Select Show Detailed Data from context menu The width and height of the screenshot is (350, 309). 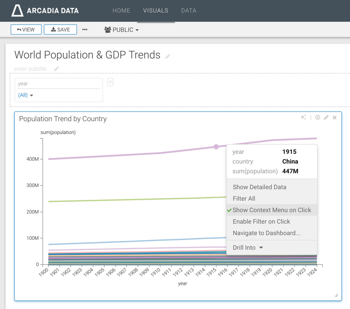pyautogui.click(x=259, y=187)
